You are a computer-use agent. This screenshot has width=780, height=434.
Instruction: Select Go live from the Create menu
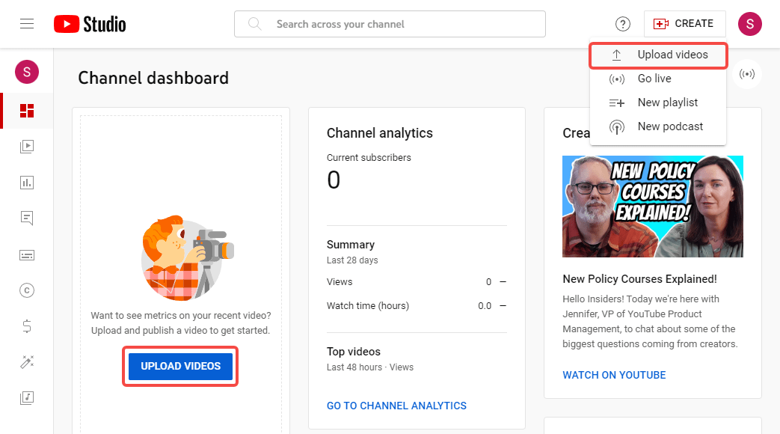654,78
